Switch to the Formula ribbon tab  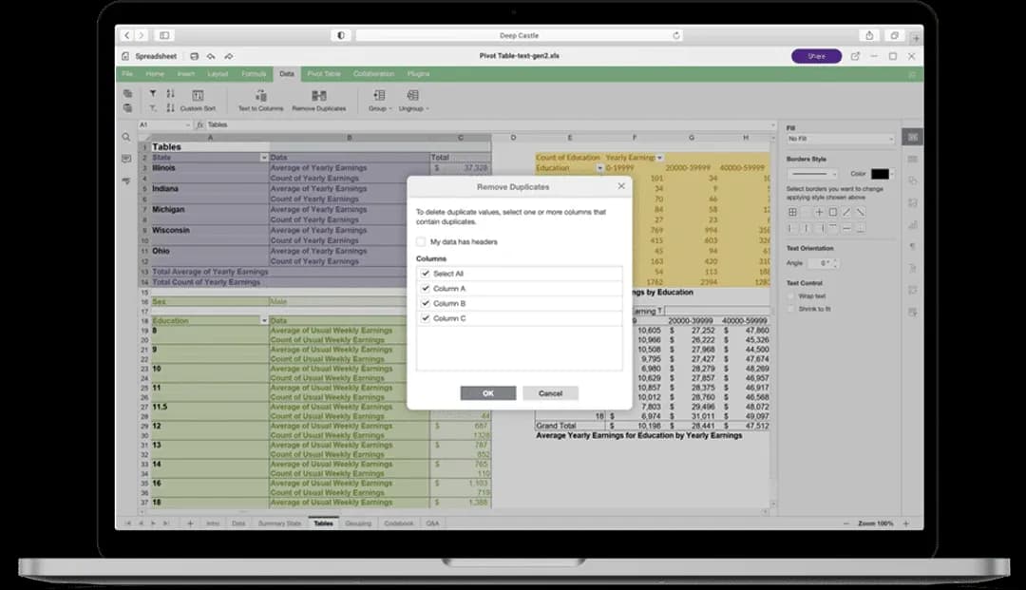pos(254,74)
